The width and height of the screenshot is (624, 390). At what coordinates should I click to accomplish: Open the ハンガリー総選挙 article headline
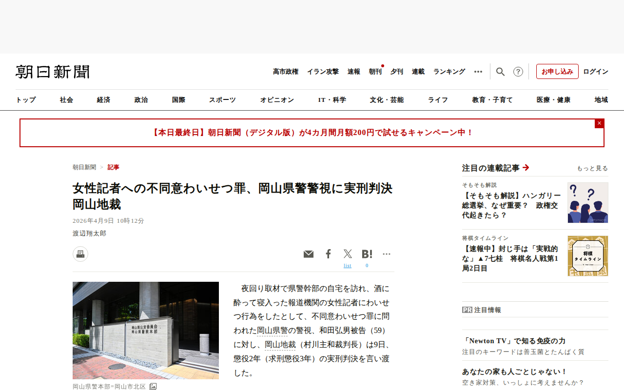(512, 205)
